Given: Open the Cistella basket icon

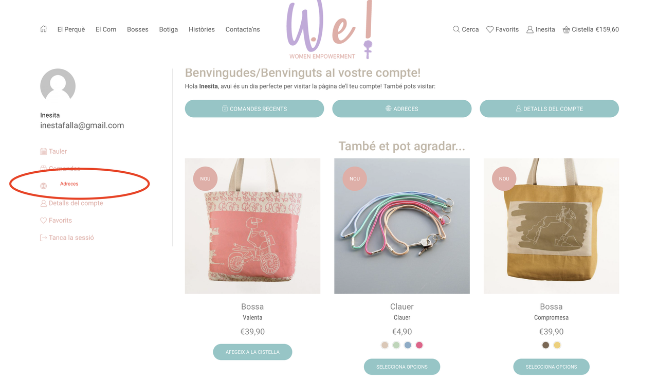Looking at the screenshot, I should (x=566, y=30).
